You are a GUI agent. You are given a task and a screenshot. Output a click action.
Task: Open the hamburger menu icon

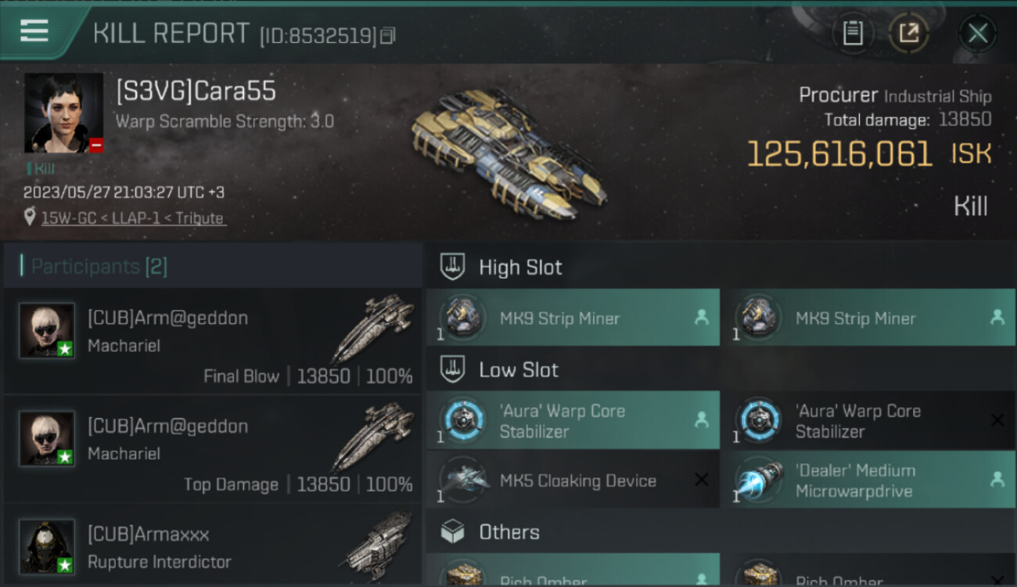pyautogui.click(x=34, y=31)
